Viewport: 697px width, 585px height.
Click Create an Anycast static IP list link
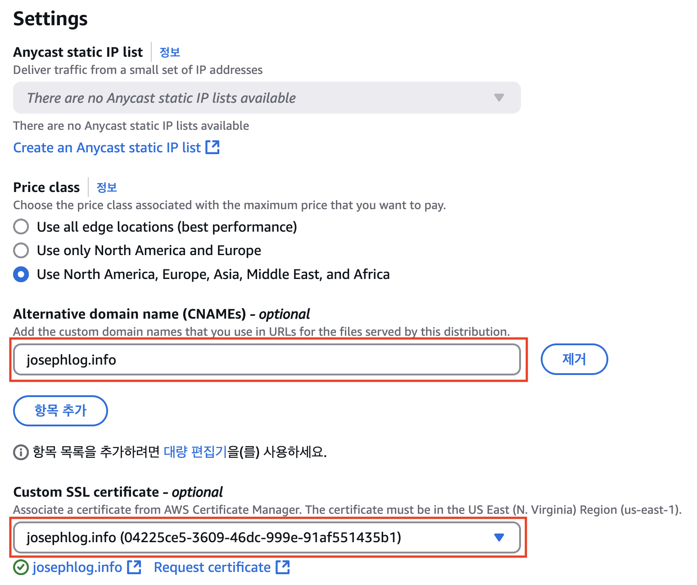107,148
